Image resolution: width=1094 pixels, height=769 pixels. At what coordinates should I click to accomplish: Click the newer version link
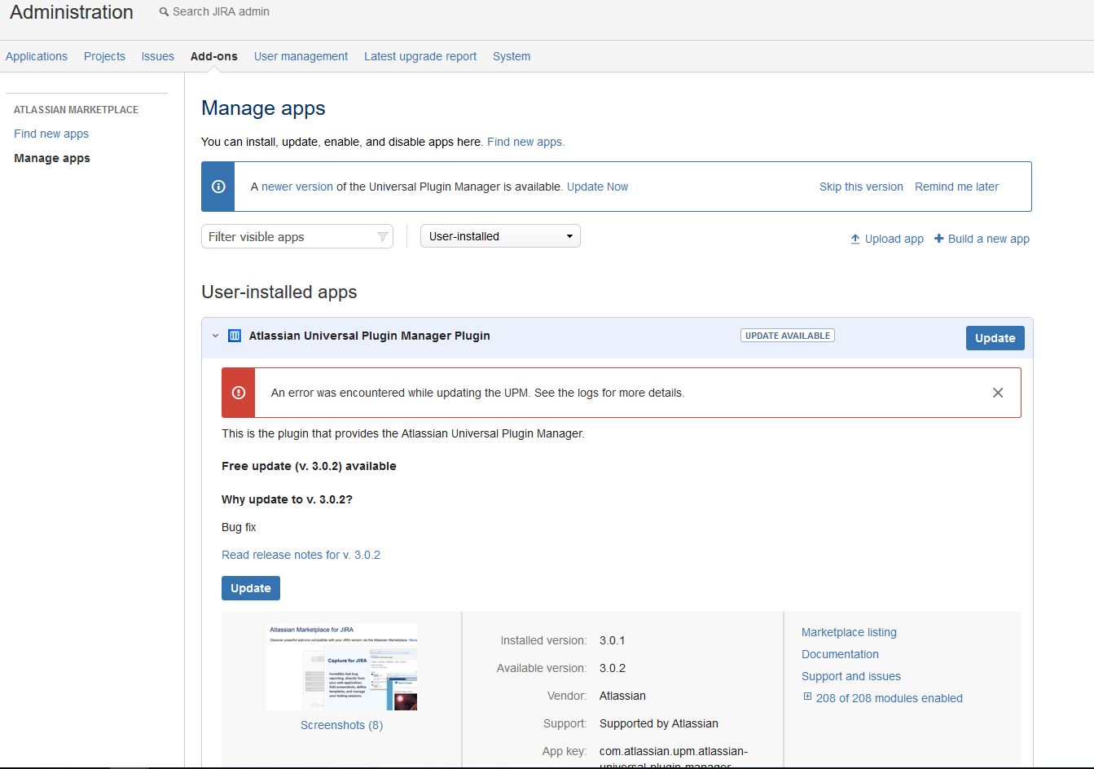(x=297, y=187)
